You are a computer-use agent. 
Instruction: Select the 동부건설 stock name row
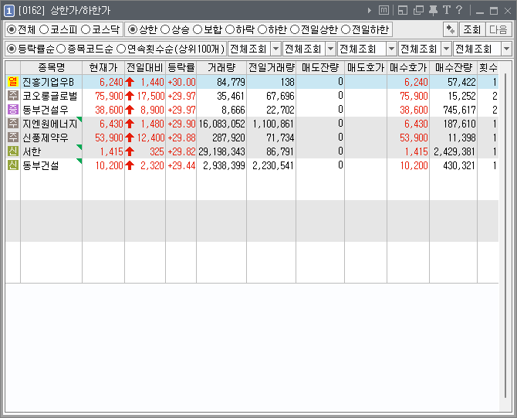coord(41,165)
